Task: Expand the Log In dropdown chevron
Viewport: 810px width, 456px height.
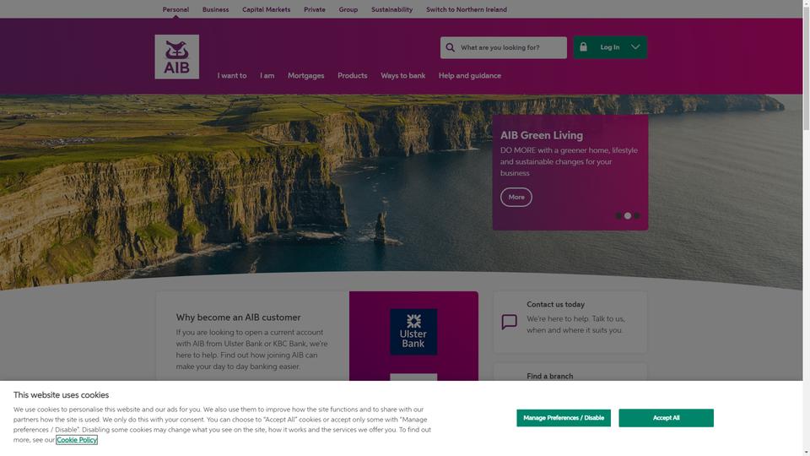Action: tap(635, 47)
